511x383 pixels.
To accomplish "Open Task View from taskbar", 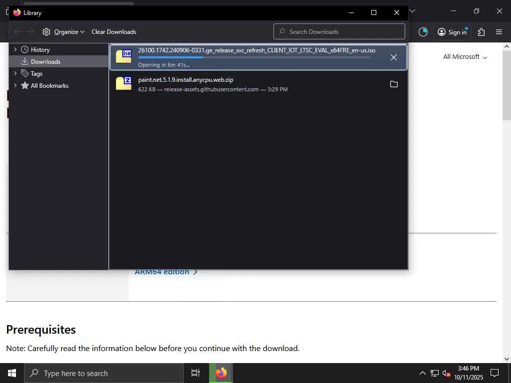I will pyautogui.click(x=196, y=373).
